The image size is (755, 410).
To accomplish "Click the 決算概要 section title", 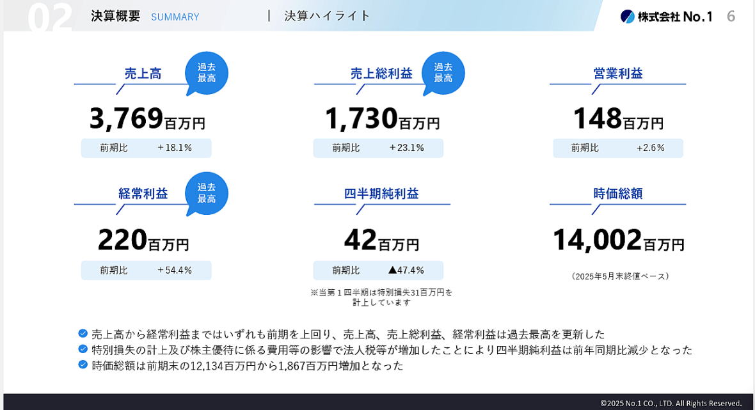I will (116, 16).
